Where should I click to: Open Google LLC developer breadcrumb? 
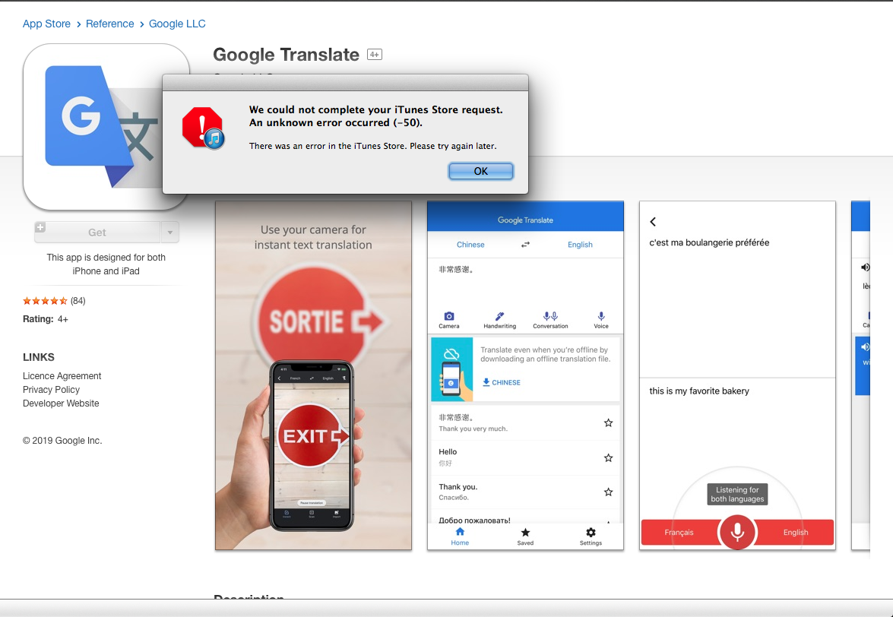tap(177, 24)
